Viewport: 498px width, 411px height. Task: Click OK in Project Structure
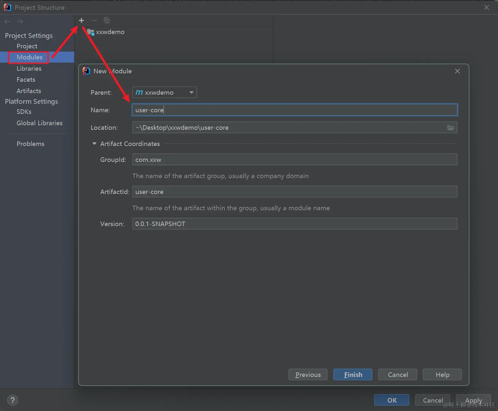[392, 400]
